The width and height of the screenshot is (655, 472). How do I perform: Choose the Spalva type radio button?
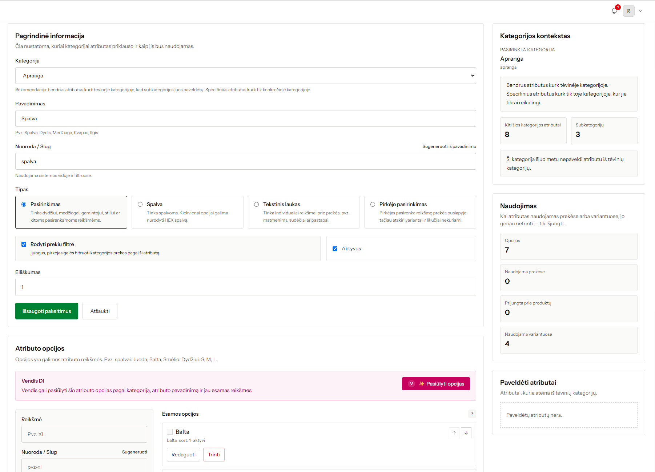point(140,204)
